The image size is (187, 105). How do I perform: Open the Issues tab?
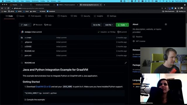click(x=20, y=16)
